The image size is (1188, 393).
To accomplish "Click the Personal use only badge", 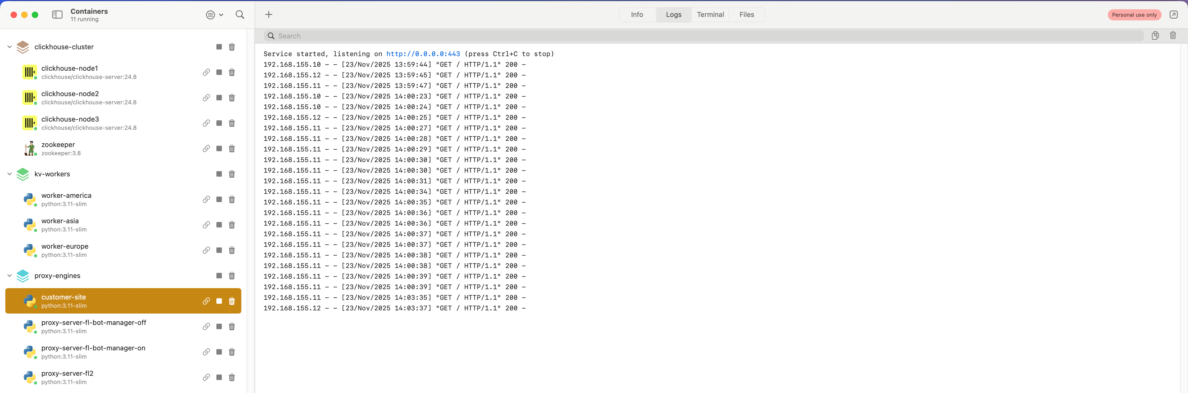I will pos(1134,14).
